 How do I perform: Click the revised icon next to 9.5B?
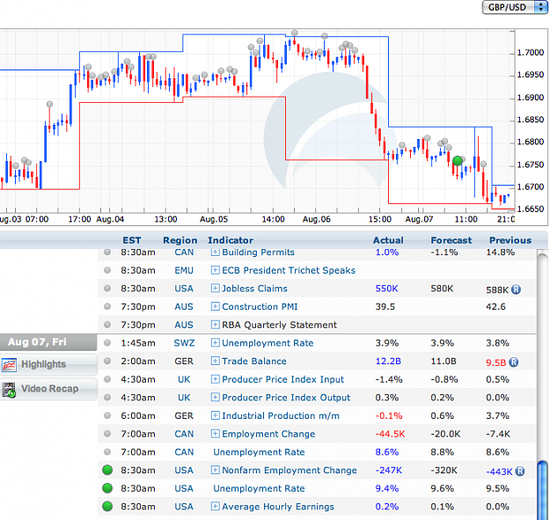(x=514, y=363)
